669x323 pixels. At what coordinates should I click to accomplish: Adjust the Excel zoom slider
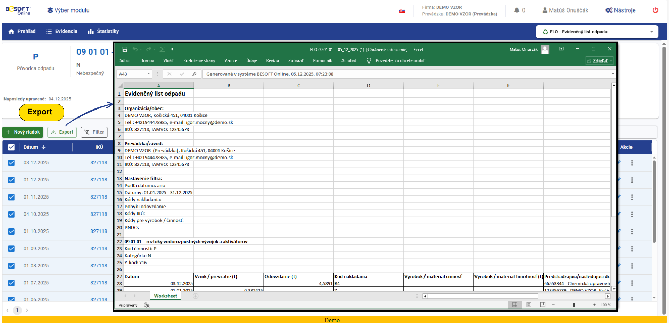pyautogui.click(x=574, y=305)
